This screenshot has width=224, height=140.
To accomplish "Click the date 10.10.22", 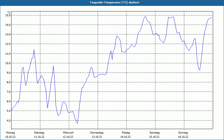I will pos(10,137).
